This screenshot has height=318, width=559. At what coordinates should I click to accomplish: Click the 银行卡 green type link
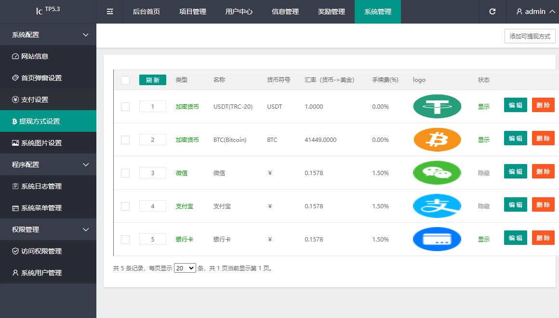(x=184, y=239)
